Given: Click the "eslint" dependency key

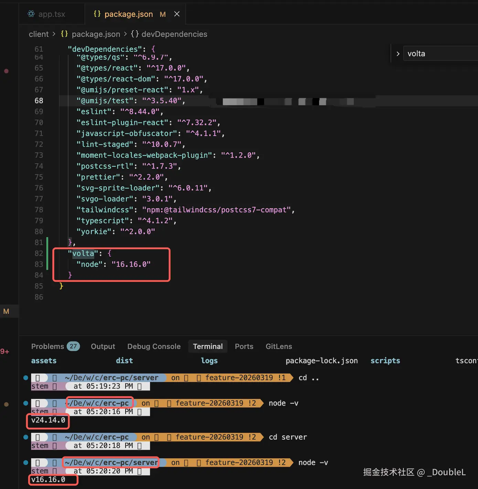Looking at the screenshot, I should click(x=94, y=112).
